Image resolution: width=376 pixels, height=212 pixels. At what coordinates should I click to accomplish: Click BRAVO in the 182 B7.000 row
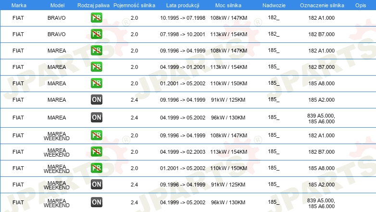tap(57, 34)
